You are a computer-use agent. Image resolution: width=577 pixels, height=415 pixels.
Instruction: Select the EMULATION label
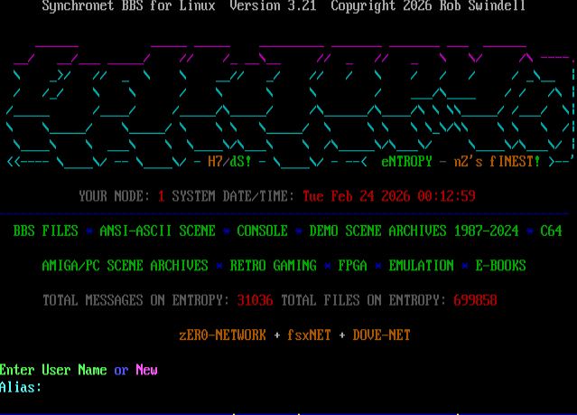click(421, 266)
